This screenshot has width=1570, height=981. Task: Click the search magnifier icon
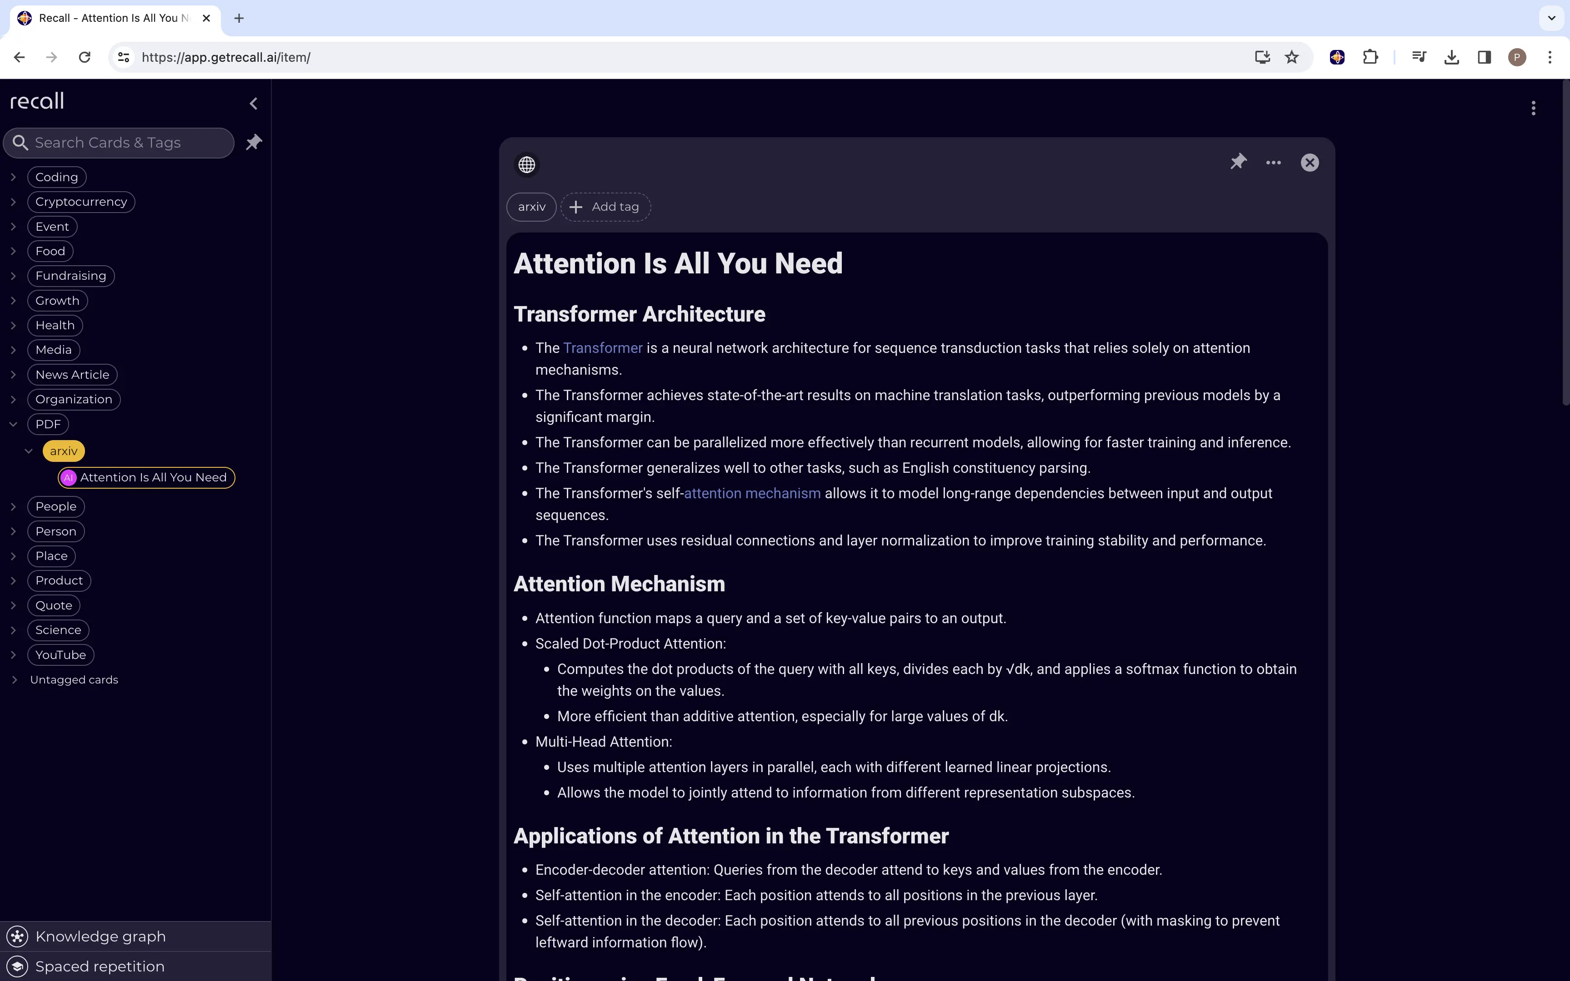point(21,142)
